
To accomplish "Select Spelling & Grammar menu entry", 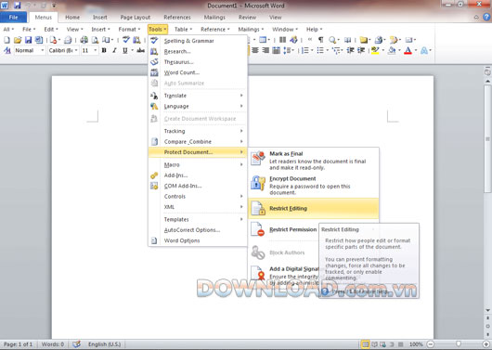I will pyautogui.click(x=198, y=41).
